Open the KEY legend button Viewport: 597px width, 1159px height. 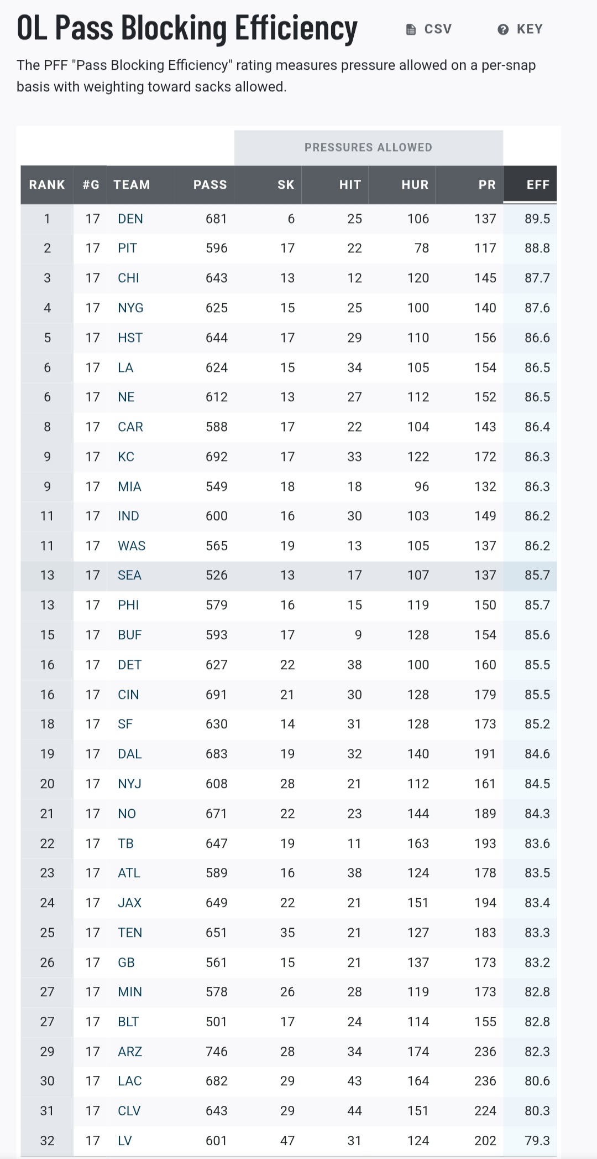point(529,29)
